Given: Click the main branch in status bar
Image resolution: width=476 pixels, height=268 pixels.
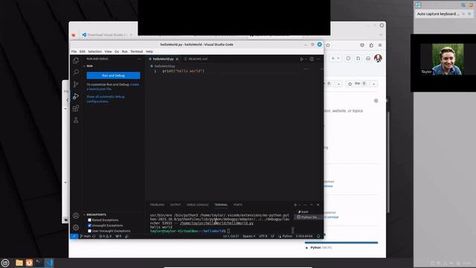Looking at the screenshot, I should click(x=86, y=236).
